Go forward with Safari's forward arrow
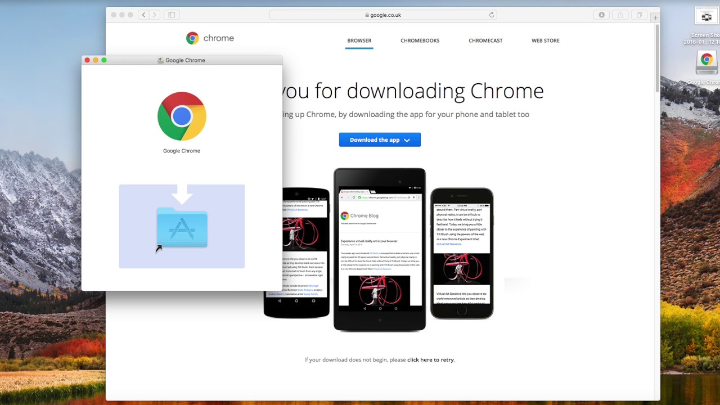The image size is (720, 405). click(155, 15)
